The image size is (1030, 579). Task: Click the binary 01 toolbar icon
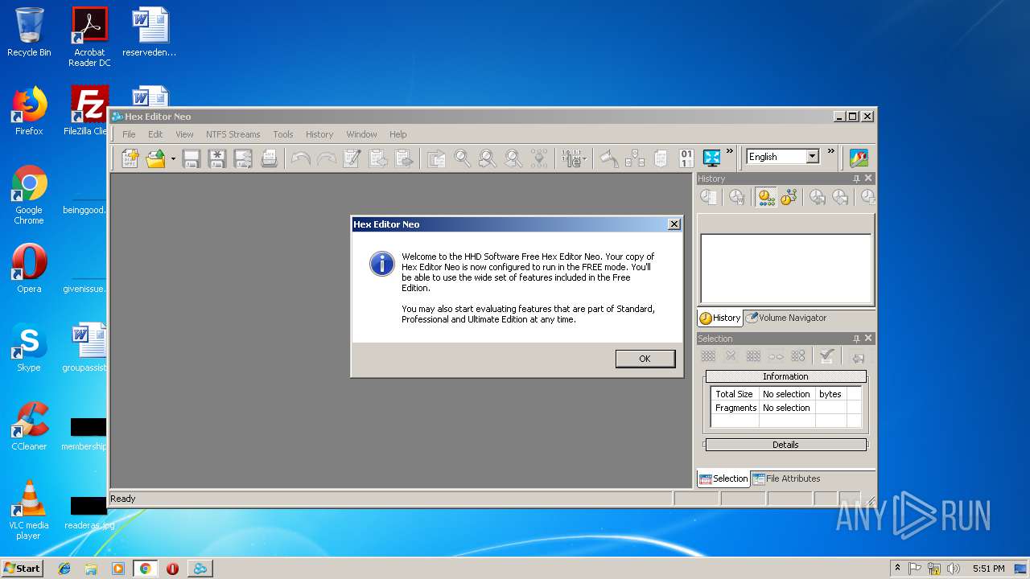[686, 158]
